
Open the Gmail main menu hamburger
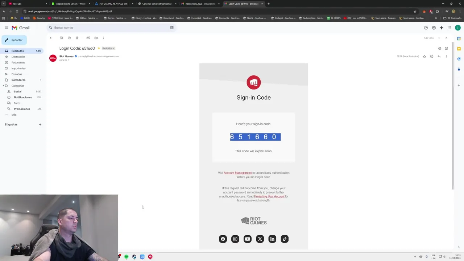pyautogui.click(x=6, y=28)
